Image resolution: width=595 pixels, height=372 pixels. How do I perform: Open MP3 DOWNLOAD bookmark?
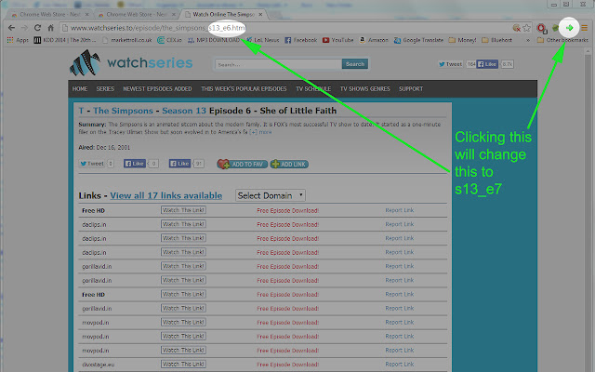[214, 40]
